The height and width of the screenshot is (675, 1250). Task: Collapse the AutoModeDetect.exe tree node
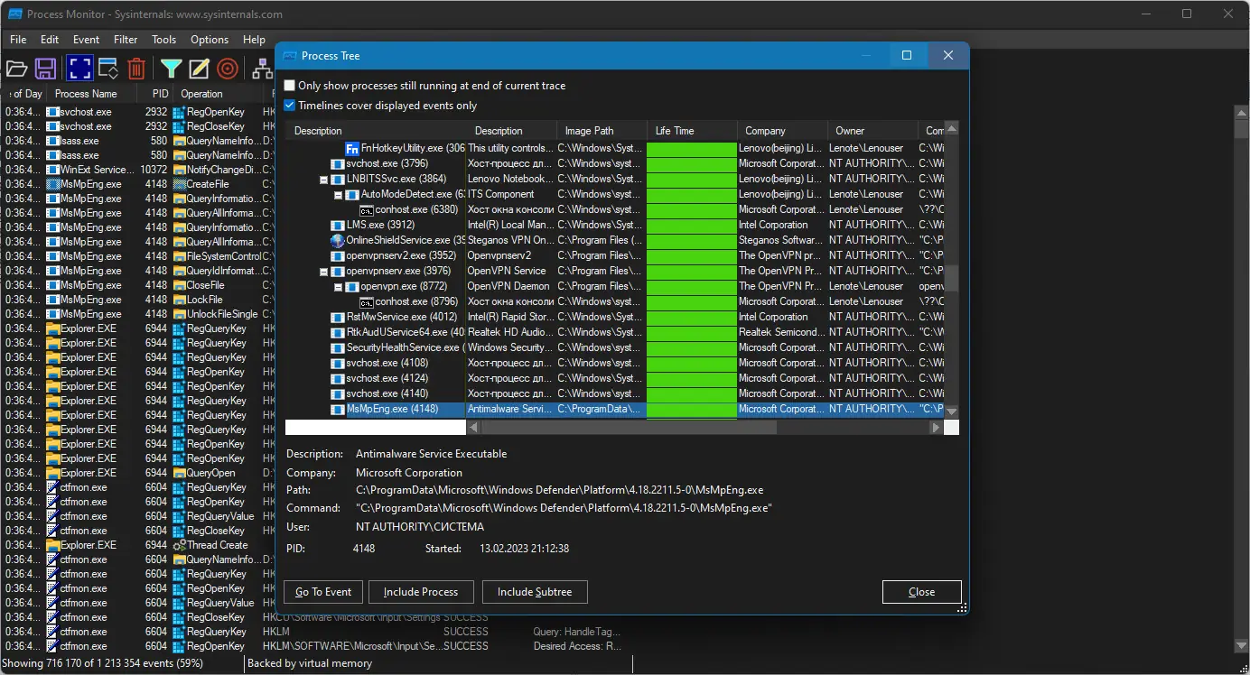click(338, 194)
